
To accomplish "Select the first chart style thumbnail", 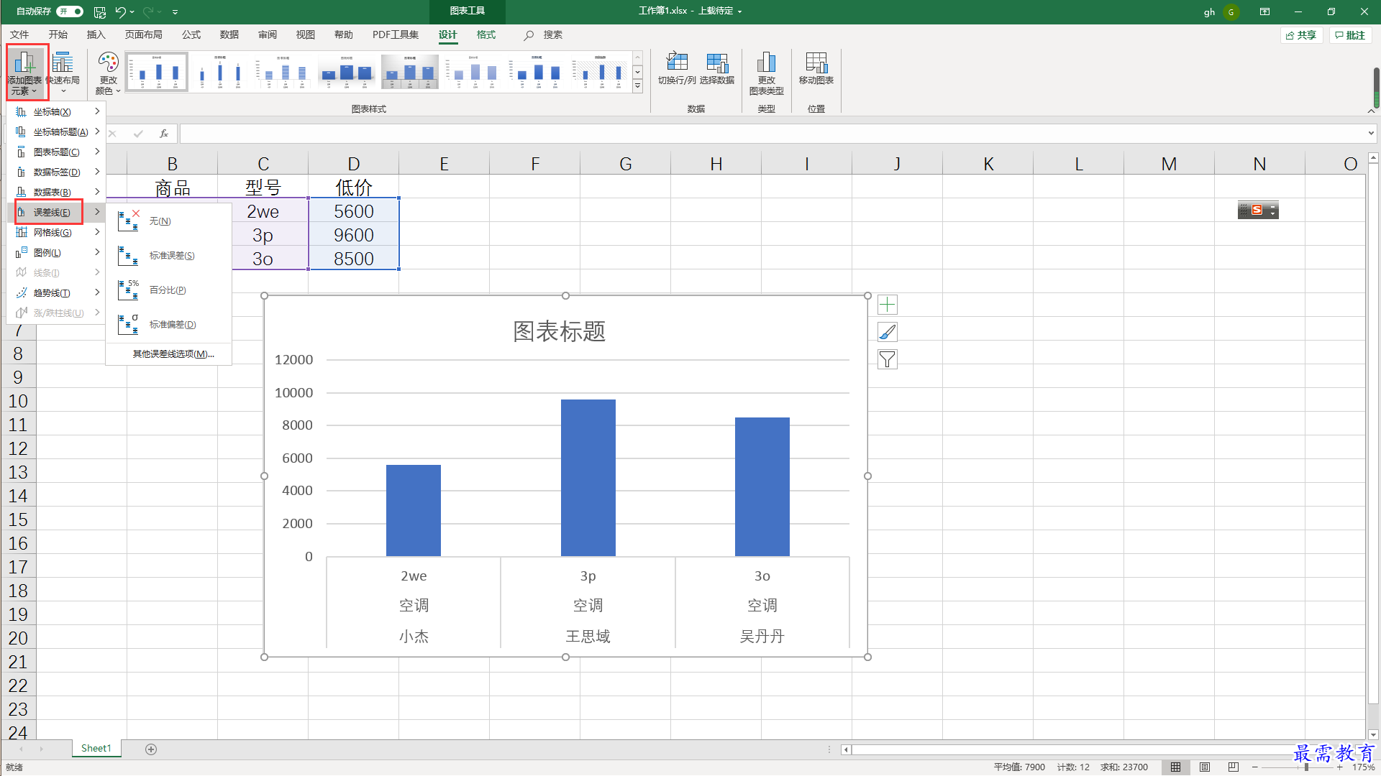I will click(157, 72).
